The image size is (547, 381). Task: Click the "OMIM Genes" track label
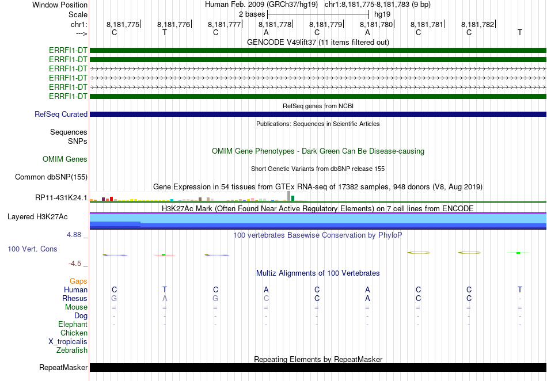(65, 159)
